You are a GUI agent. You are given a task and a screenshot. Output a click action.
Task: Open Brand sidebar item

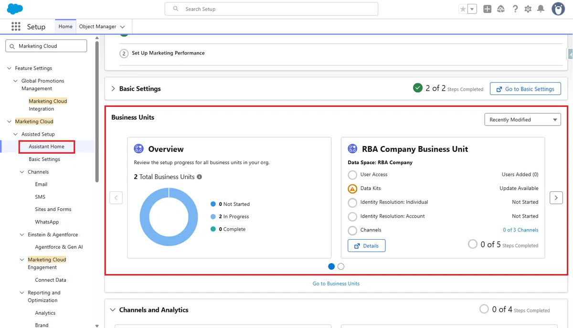42,325
